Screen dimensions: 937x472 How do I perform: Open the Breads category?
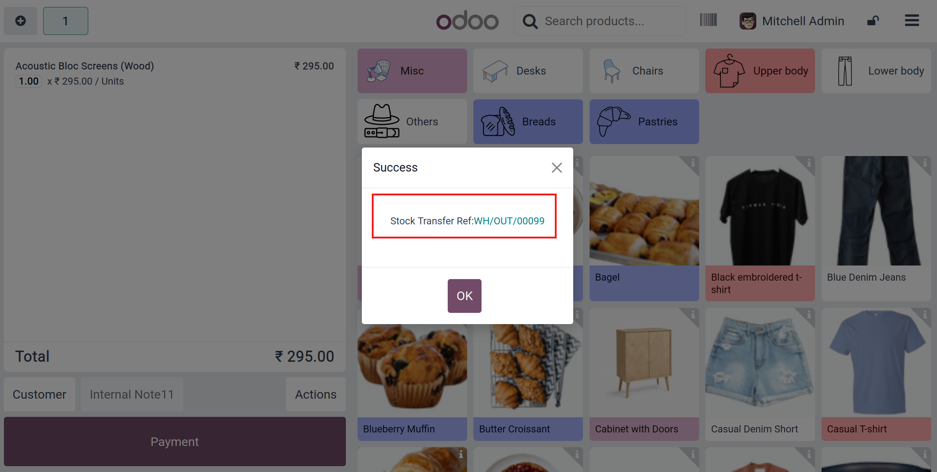[x=528, y=121]
